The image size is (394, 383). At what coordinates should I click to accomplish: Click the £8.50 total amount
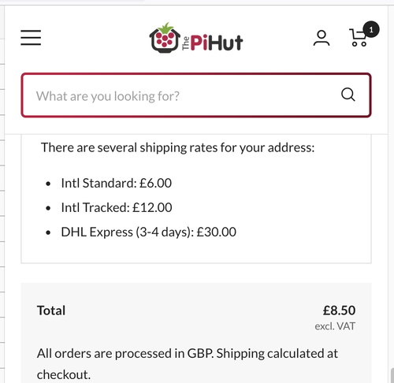[x=339, y=310]
